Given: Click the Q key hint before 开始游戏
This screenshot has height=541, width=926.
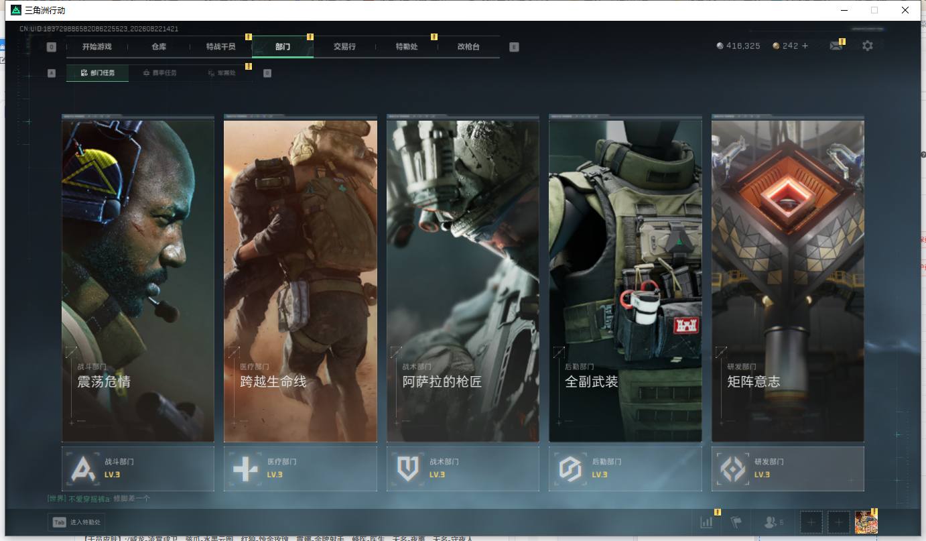Looking at the screenshot, I should 52,47.
